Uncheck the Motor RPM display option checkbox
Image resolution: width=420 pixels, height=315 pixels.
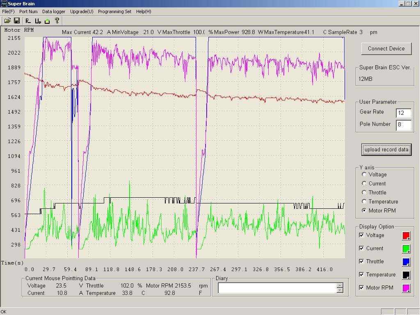pyautogui.click(x=362, y=288)
